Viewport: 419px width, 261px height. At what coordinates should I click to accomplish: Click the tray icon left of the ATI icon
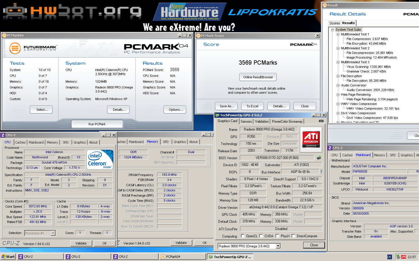[398, 257]
